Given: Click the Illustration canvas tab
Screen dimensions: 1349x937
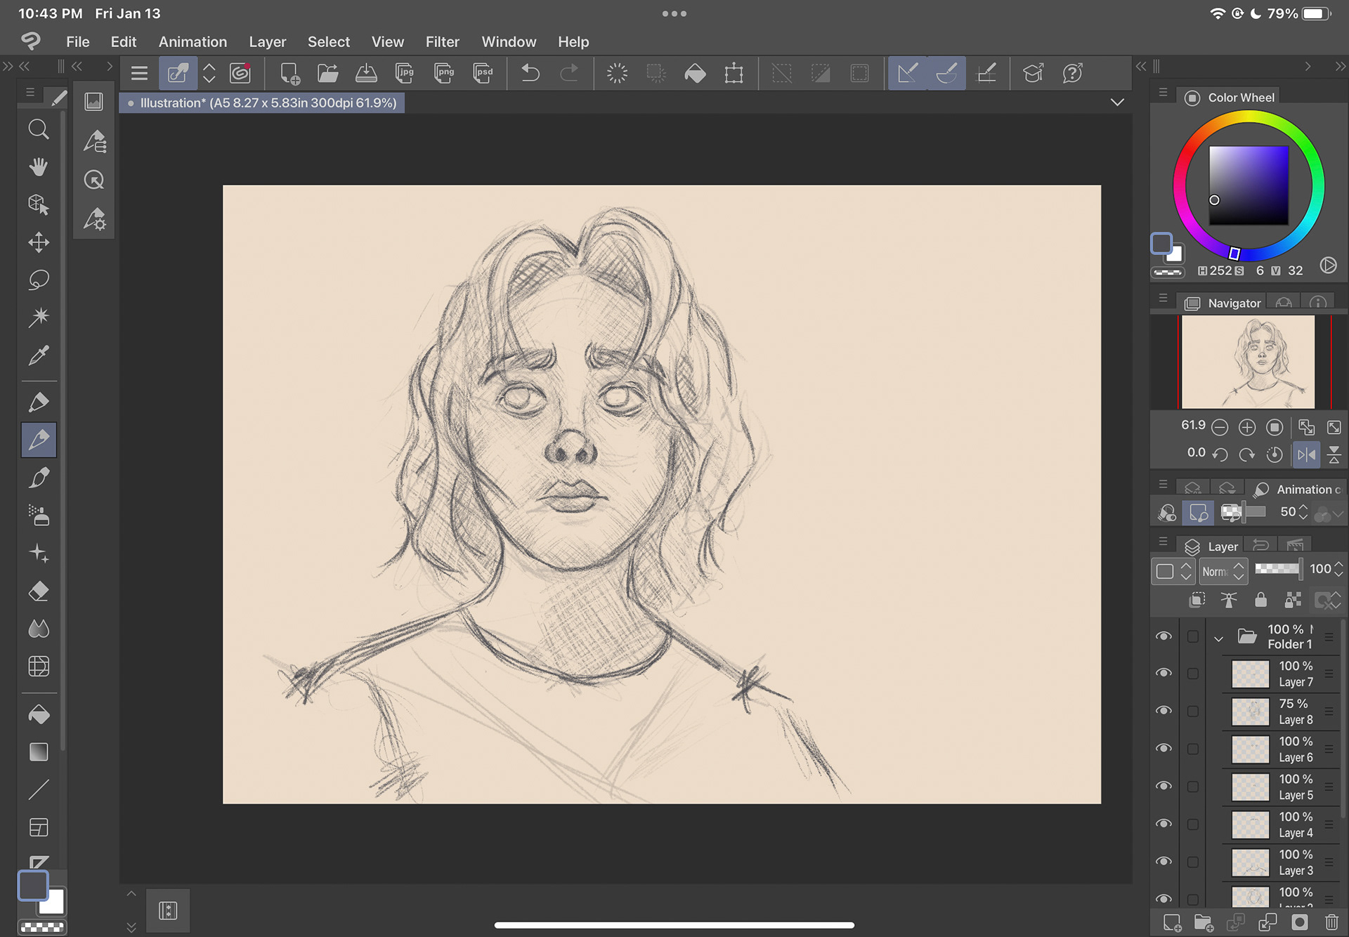Looking at the screenshot, I should coord(267,103).
